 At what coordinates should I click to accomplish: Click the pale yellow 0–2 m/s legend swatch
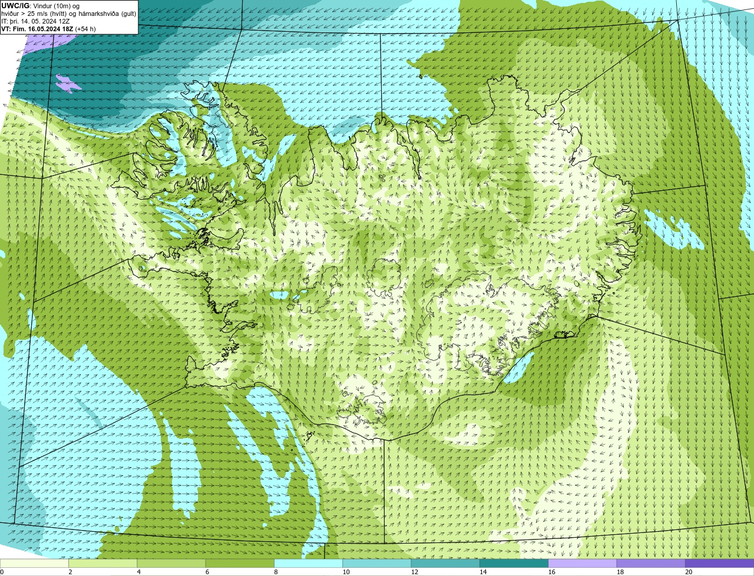coord(34,564)
